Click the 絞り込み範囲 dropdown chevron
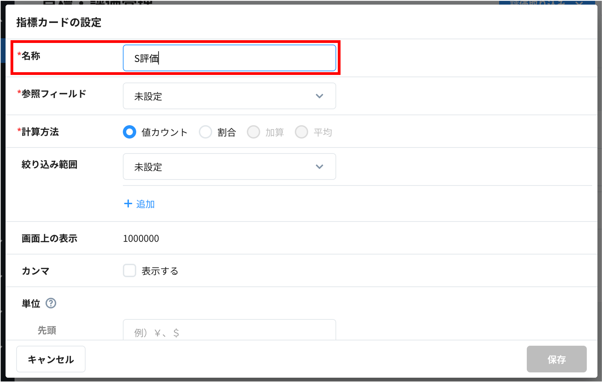The height and width of the screenshot is (382, 602). coord(319,167)
